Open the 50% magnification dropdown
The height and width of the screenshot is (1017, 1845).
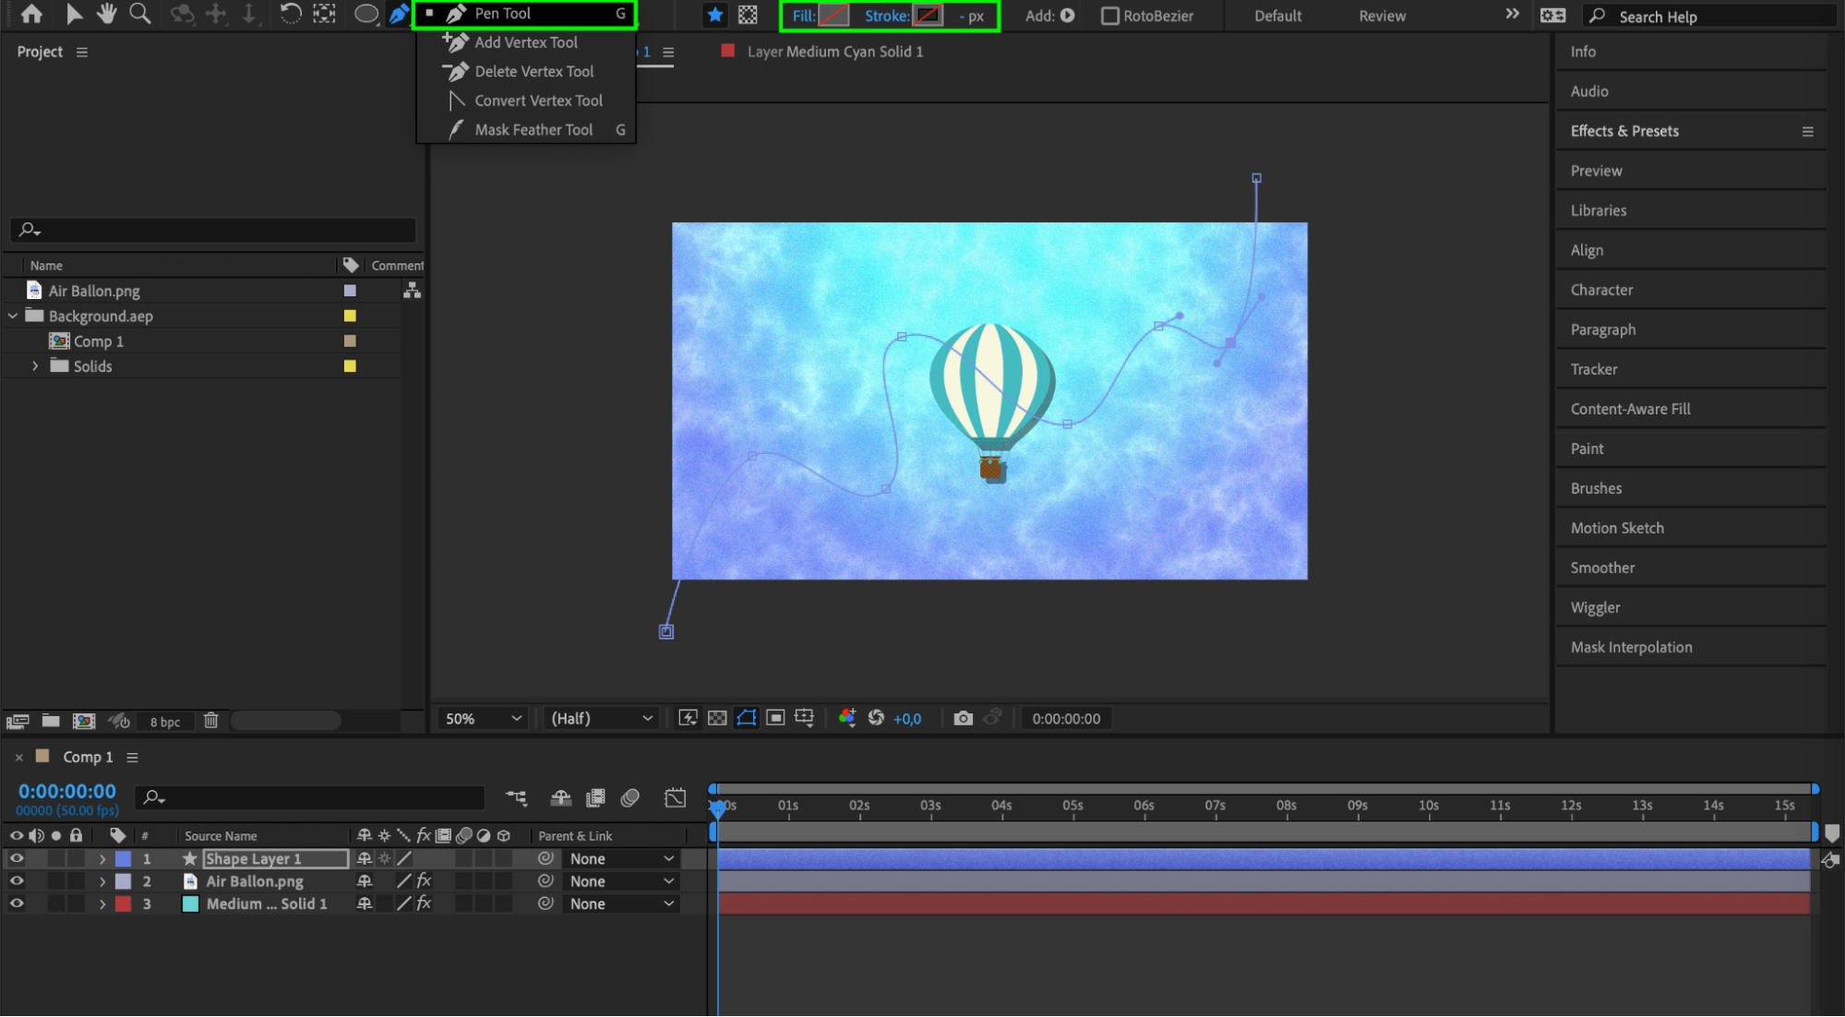point(483,718)
